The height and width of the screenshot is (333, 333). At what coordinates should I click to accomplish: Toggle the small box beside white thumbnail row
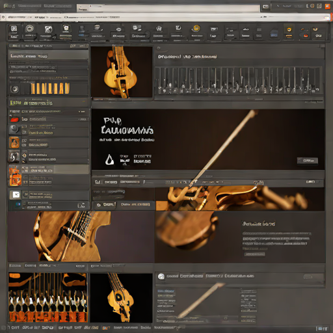pyautogui.click(x=25, y=194)
